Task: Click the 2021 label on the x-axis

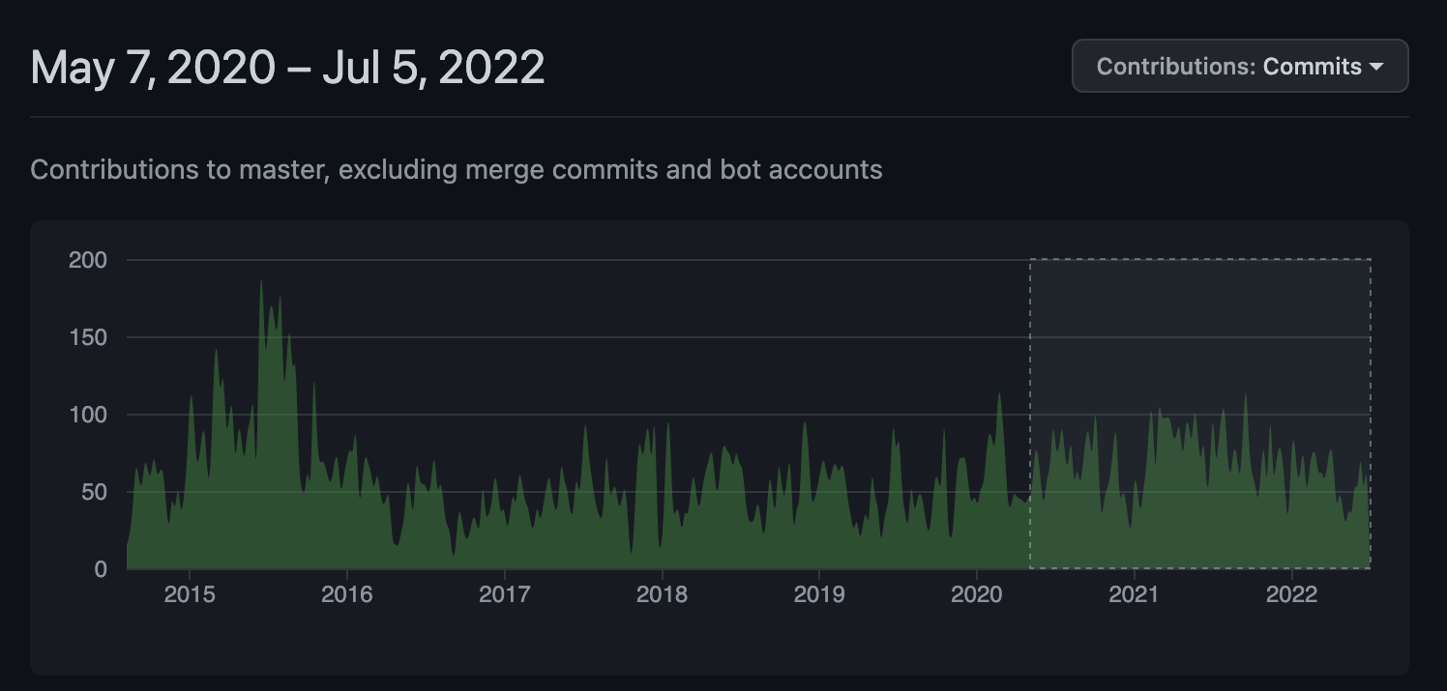Action: (x=1135, y=594)
